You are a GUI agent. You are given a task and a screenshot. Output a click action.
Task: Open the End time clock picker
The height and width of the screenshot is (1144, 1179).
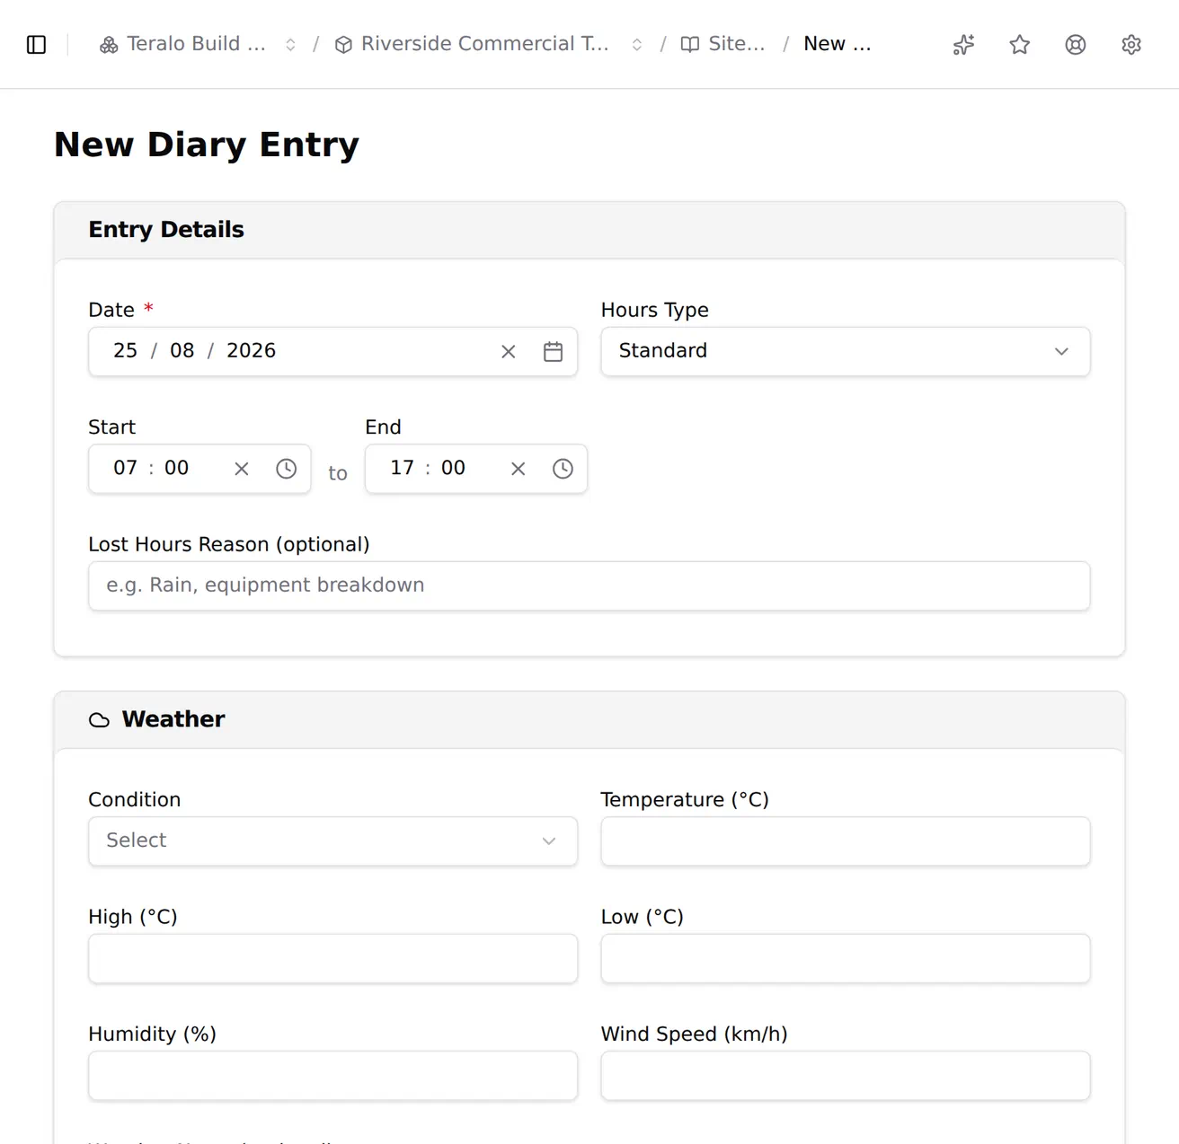(563, 469)
